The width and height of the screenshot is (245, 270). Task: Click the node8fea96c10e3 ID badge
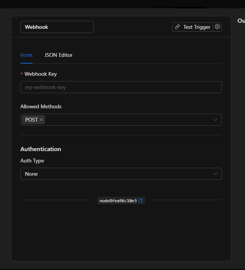(x=118, y=201)
